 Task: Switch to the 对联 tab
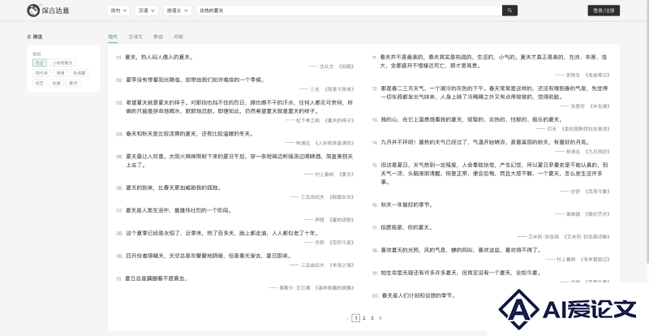pos(178,37)
